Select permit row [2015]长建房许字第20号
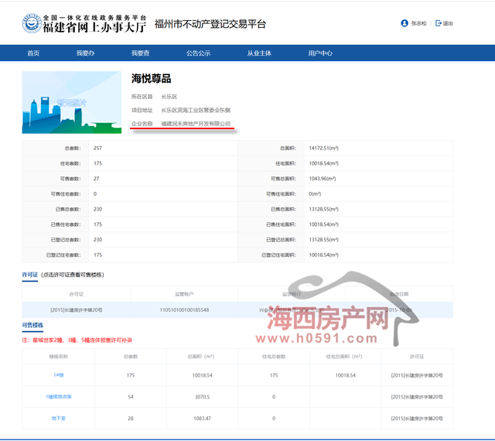 coord(76,310)
